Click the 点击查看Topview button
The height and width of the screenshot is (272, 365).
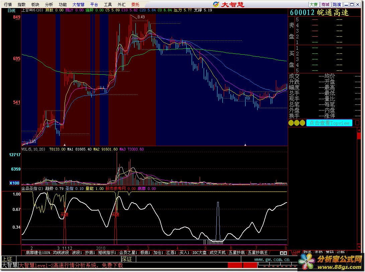tap(329, 123)
